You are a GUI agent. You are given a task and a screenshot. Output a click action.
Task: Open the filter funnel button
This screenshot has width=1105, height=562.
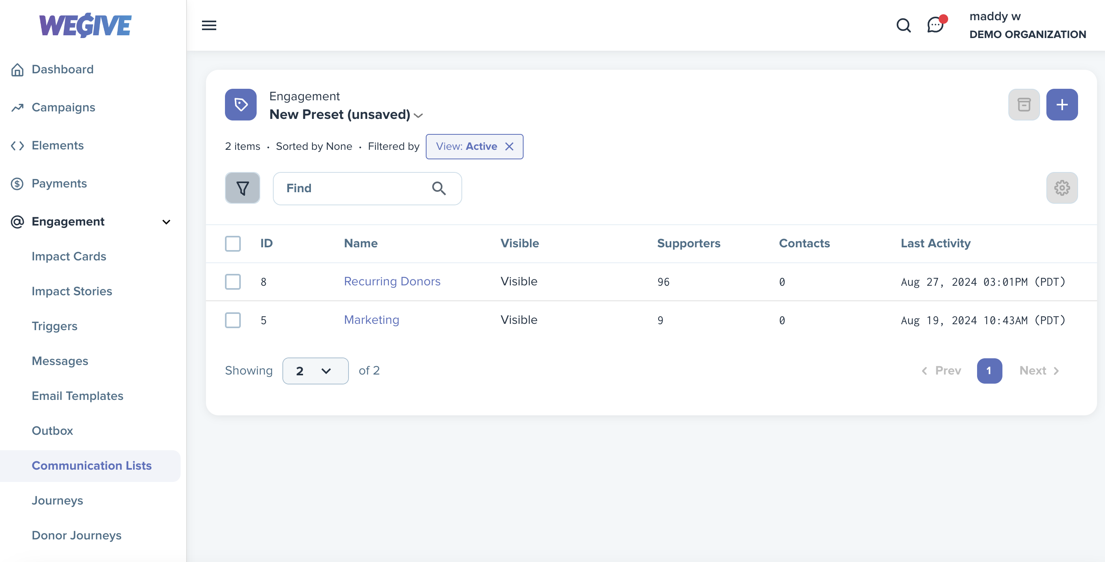click(242, 188)
